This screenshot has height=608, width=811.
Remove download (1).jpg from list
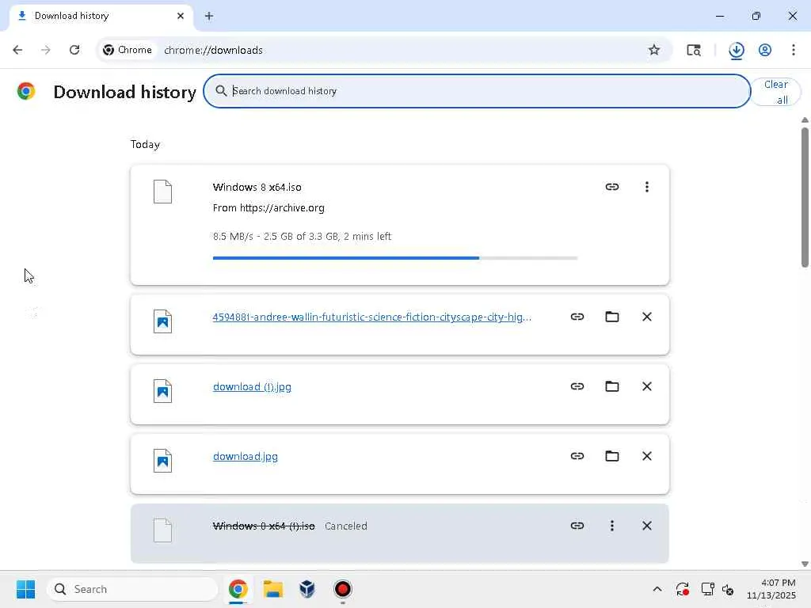tap(646, 386)
